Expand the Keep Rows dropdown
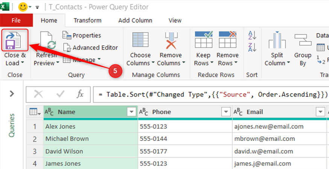Image resolution: width=329 pixels, height=169 pixels. pos(211,63)
